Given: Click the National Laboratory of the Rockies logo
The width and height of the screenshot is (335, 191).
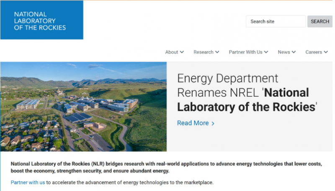Looking at the screenshot, I should [41, 20].
